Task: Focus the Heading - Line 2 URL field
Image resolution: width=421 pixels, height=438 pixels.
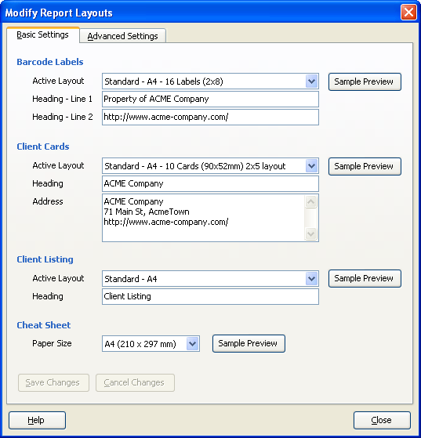Action: pos(210,117)
